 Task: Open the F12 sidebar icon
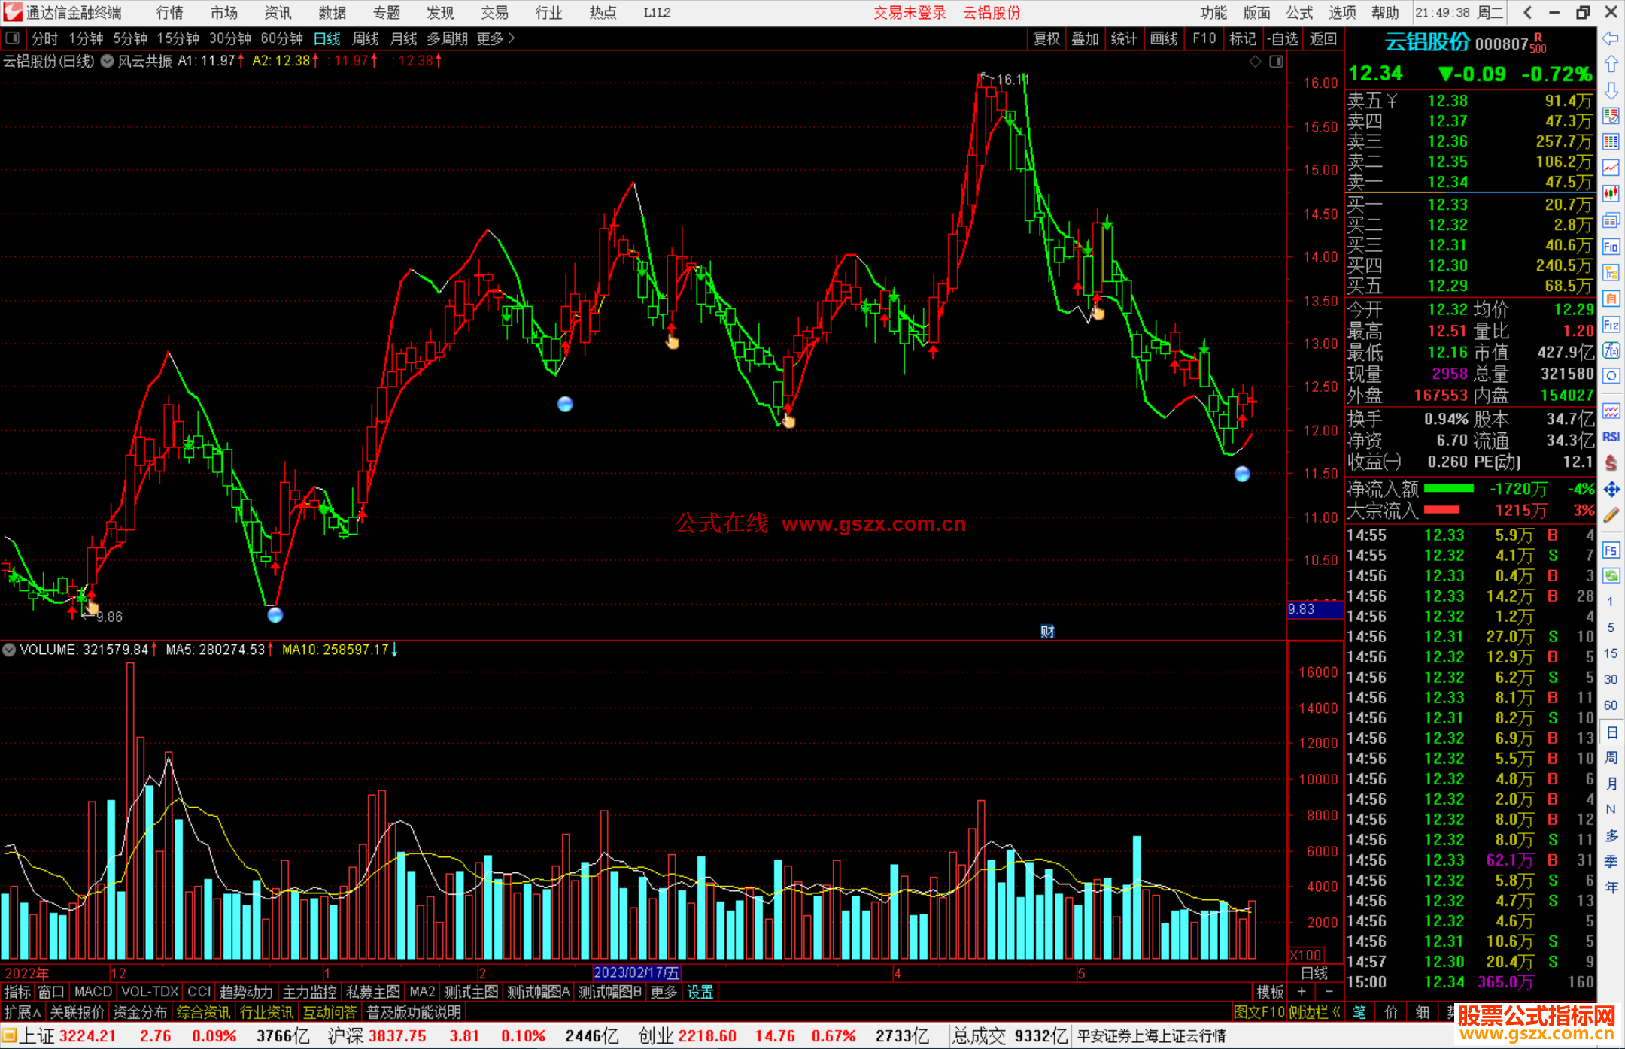[1611, 325]
